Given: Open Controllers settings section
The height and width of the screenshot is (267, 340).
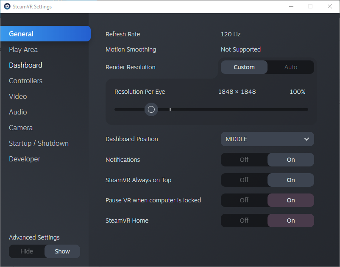Looking at the screenshot, I should 25,81.
